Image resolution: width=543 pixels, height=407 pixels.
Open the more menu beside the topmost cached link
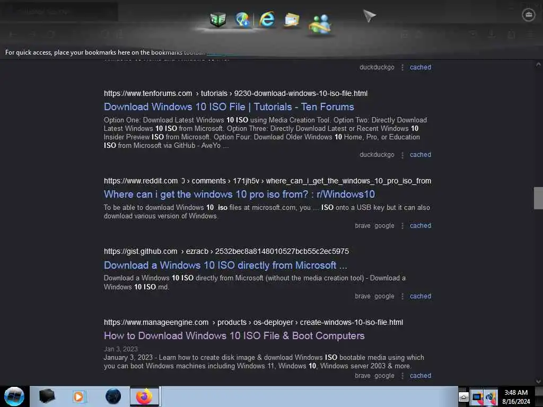coord(402,67)
